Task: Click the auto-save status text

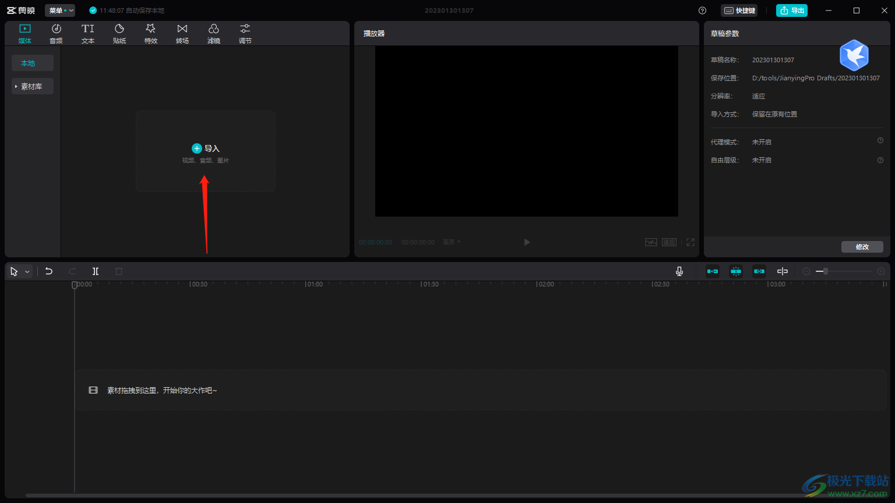Action: 132,10
